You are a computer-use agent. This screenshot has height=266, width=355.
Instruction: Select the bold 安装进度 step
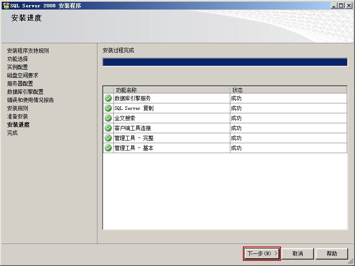click(18, 125)
